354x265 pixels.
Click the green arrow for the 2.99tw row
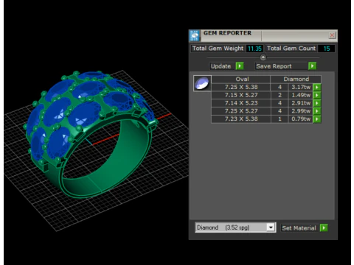pos(317,111)
